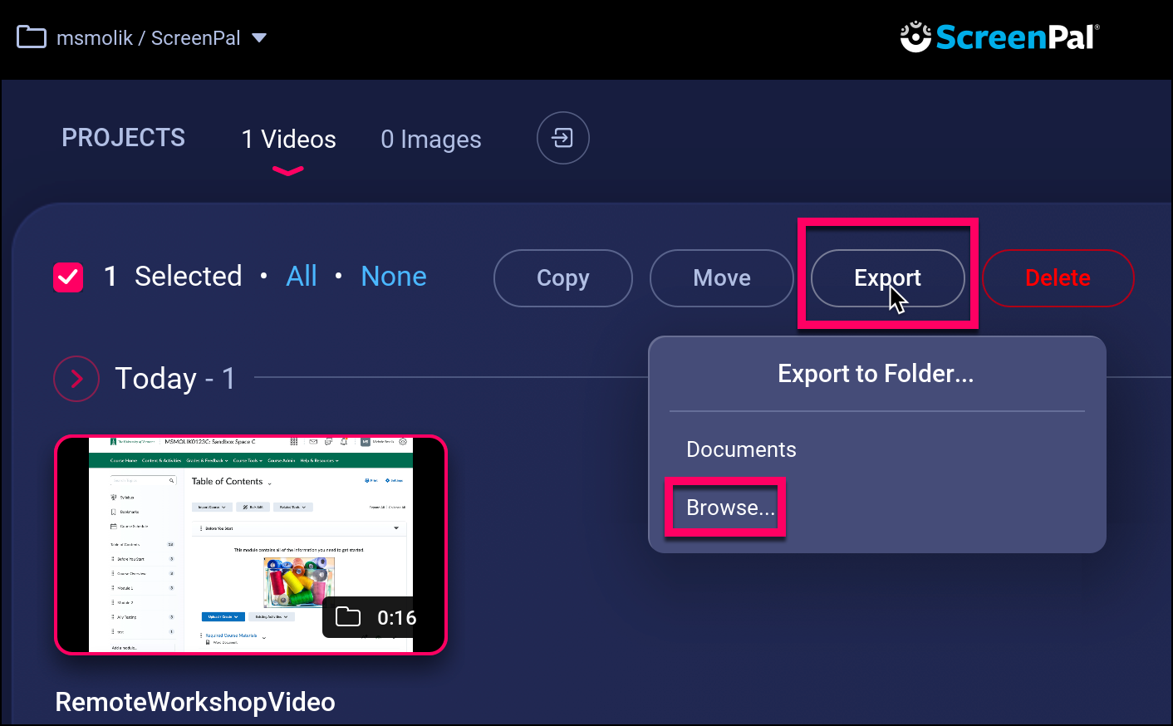This screenshot has width=1173, height=726.
Task: Open the msmolik / ScreenPal folder dropdown arrow
Action: click(x=259, y=37)
